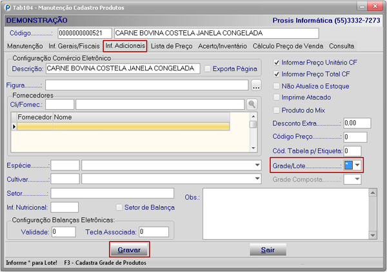The width and height of the screenshot is (387, 272).
Task: Click the Fornecedores grid scrollbar thumb
Action: click(x=253, y=125)
